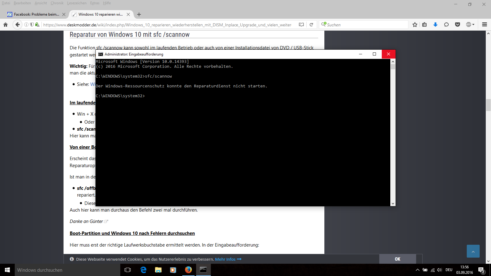This screenshot has height=276, width=491.
Task: Show hidden system tray icons
Action: click(417, 270)
